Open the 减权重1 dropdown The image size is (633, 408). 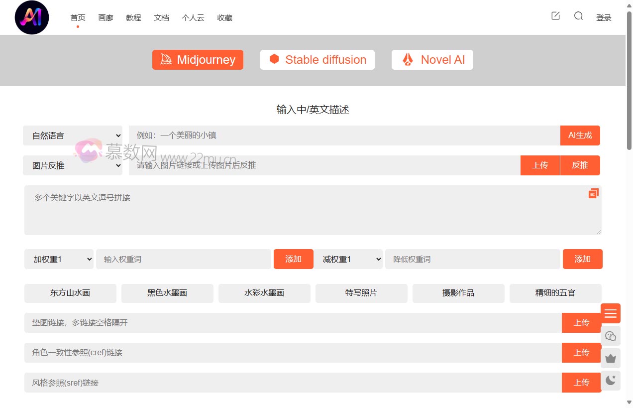(x=348, y=259)
